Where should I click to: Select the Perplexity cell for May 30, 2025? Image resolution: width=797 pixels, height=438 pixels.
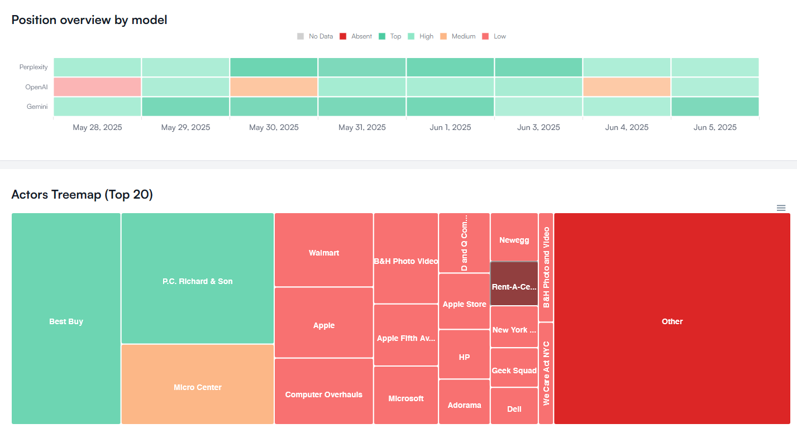(x=274, y=67)
